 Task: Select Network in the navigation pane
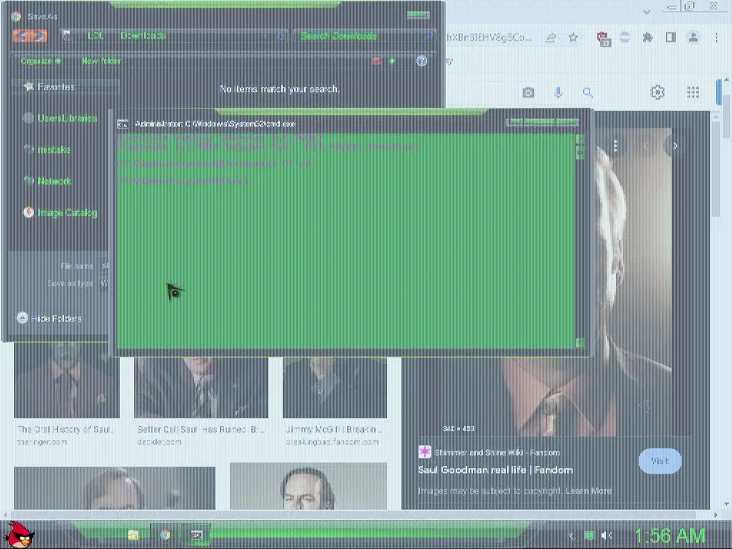click(54, 181)
